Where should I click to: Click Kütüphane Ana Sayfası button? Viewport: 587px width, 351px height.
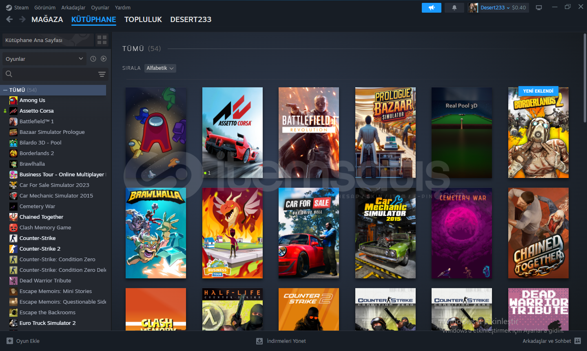[x=48, y=40]
